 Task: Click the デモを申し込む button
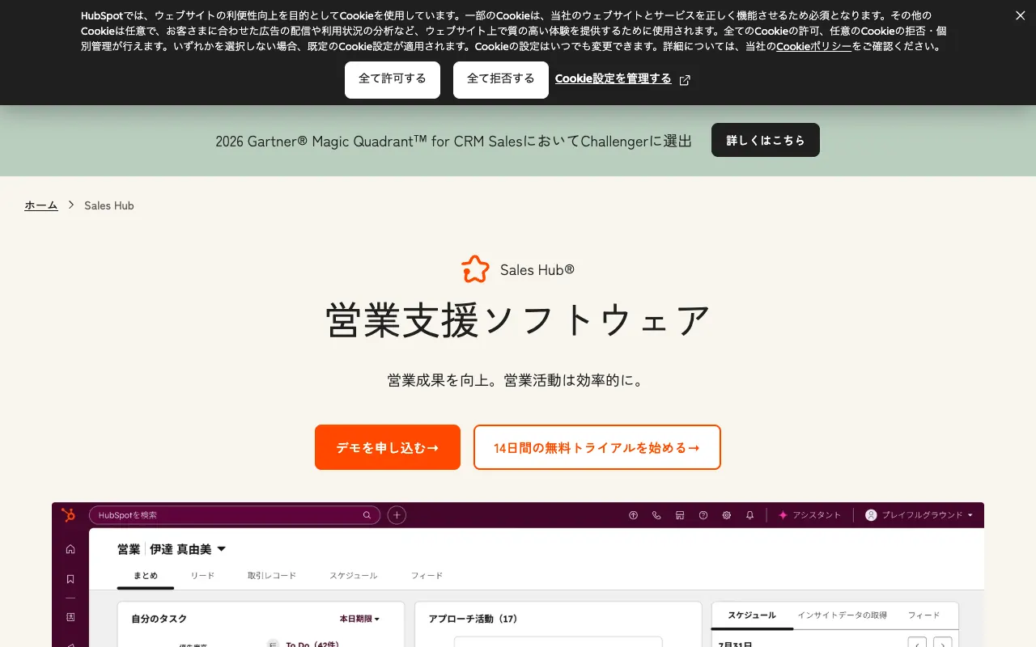tap(388, 447)
